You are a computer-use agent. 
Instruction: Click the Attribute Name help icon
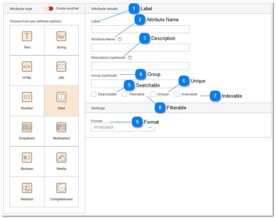click(x=120, y=39)
